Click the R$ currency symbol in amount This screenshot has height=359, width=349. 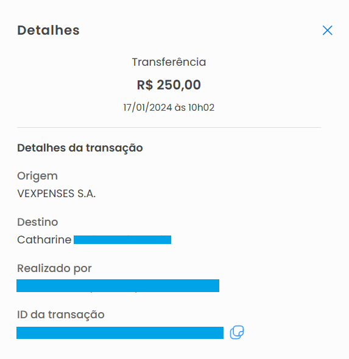coord(145,85)
